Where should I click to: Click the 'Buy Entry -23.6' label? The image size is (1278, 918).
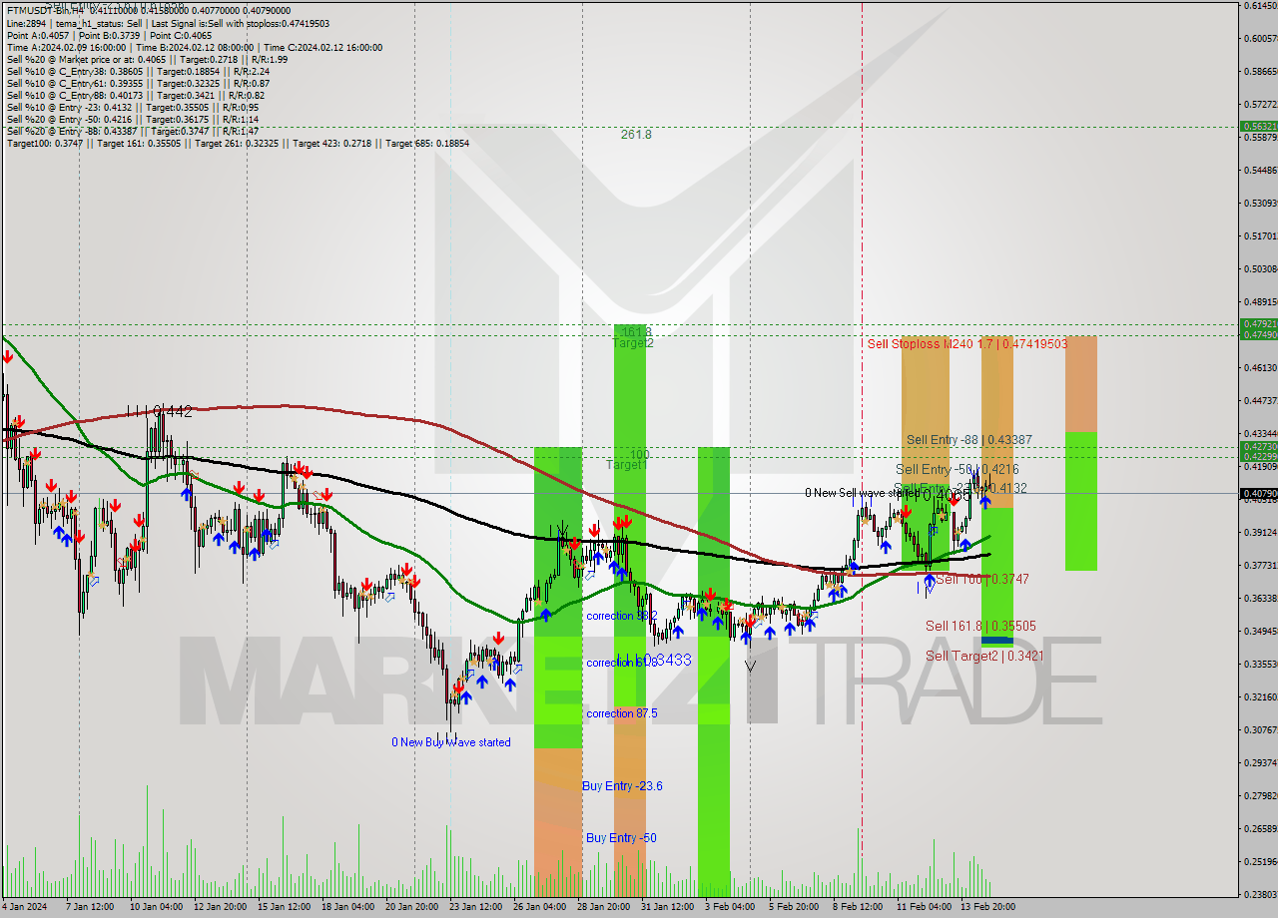(x=622, y=786)
